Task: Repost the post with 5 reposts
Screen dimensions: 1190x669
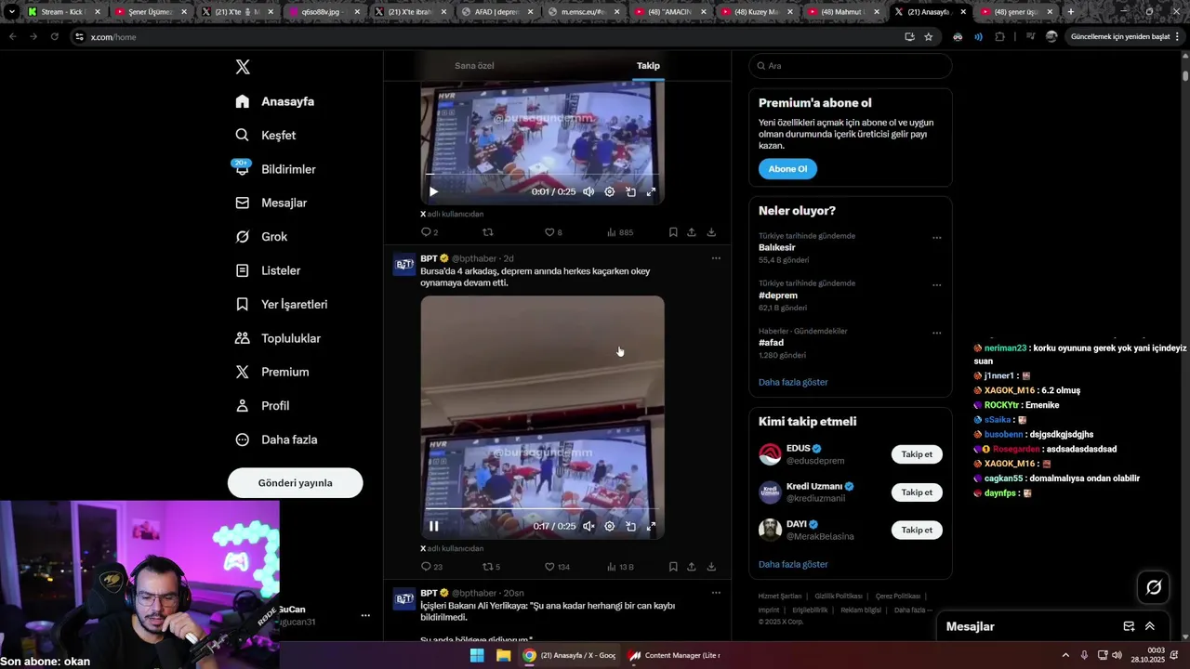Action: (x=491, y=567)
